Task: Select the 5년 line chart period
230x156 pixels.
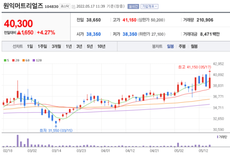Action: 90,46
